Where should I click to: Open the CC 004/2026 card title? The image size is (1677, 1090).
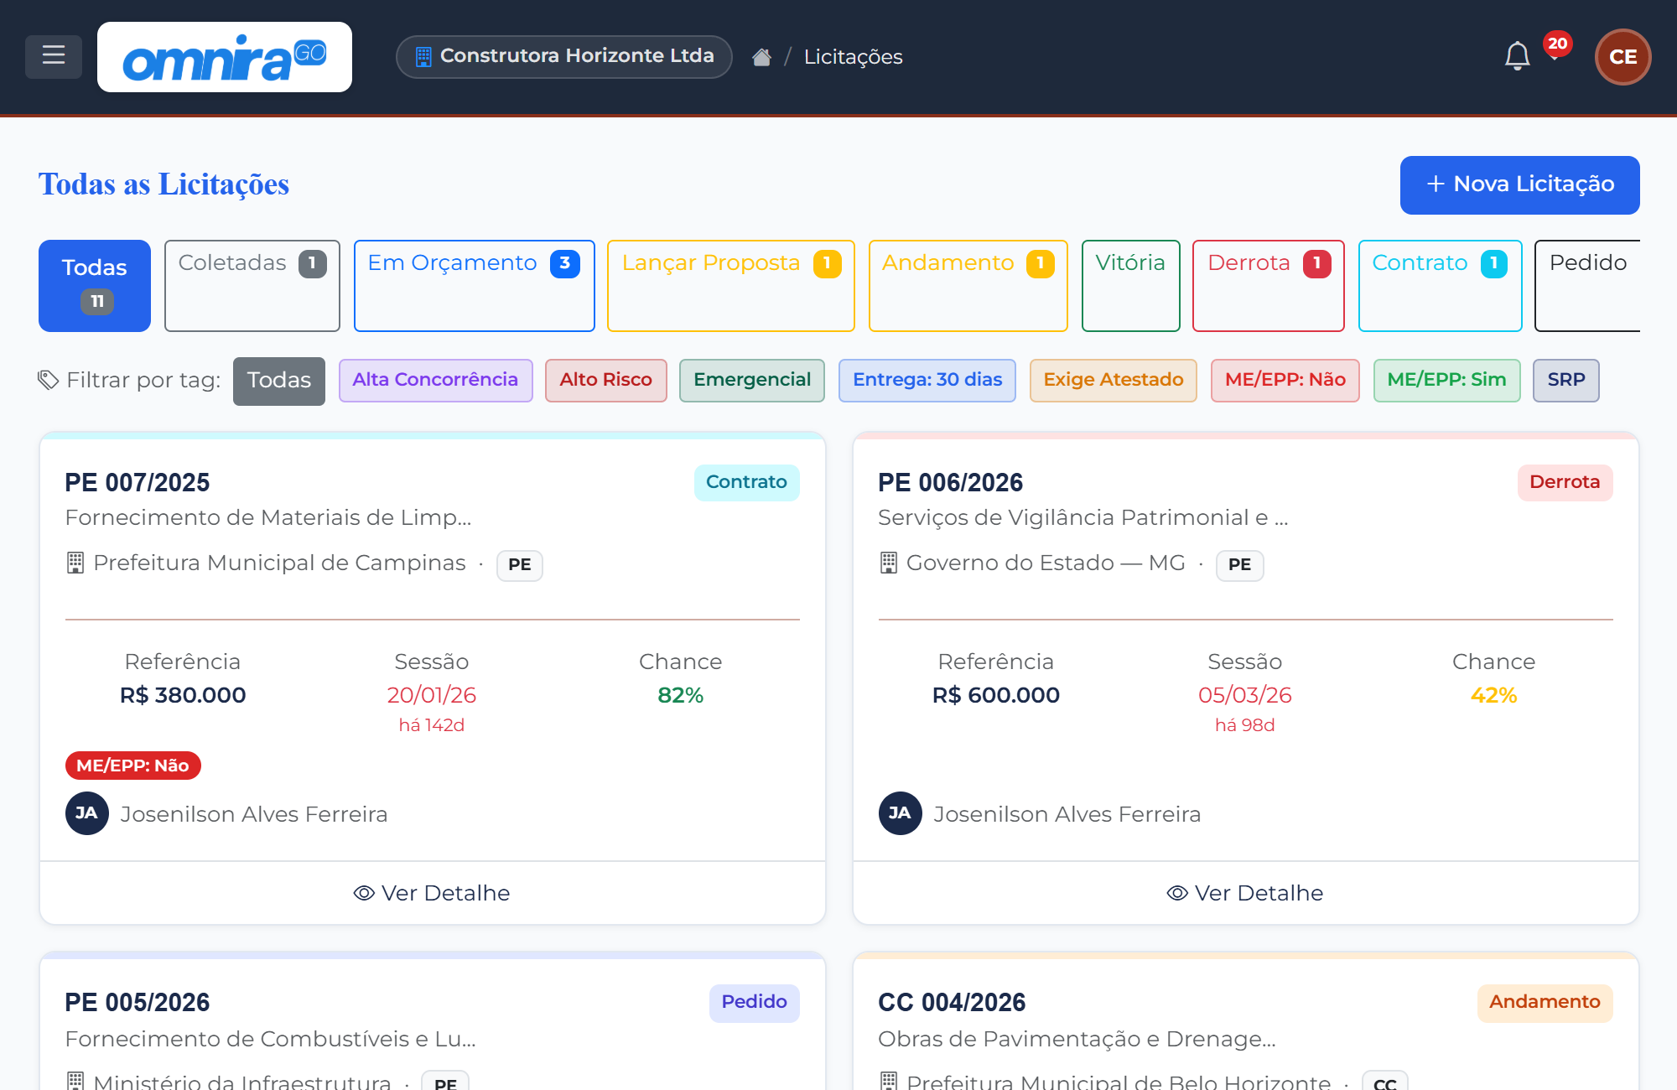point(952,1003)
